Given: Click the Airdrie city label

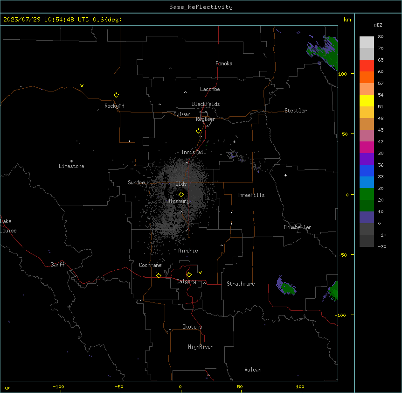Looking at the screenshot, I should (x=188, y=251).
